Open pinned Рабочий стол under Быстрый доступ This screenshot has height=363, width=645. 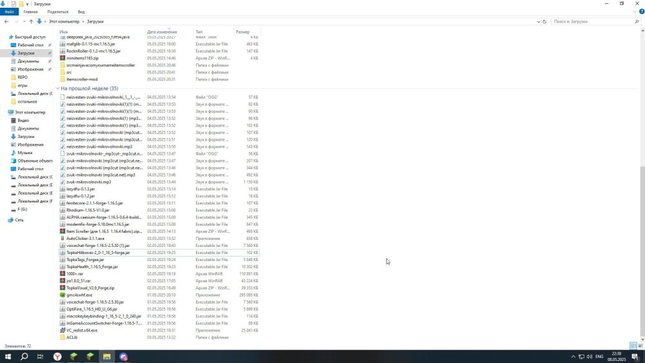pos(30,44)
